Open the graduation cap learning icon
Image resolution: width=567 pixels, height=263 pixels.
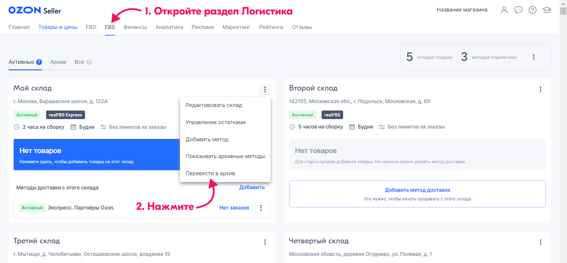coord(547,10)
